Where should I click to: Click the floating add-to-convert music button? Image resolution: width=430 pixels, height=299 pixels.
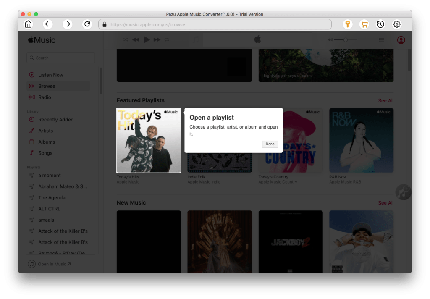tap(403, 192)
